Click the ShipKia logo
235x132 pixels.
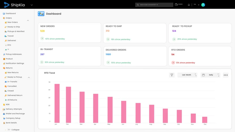[14, 5]
